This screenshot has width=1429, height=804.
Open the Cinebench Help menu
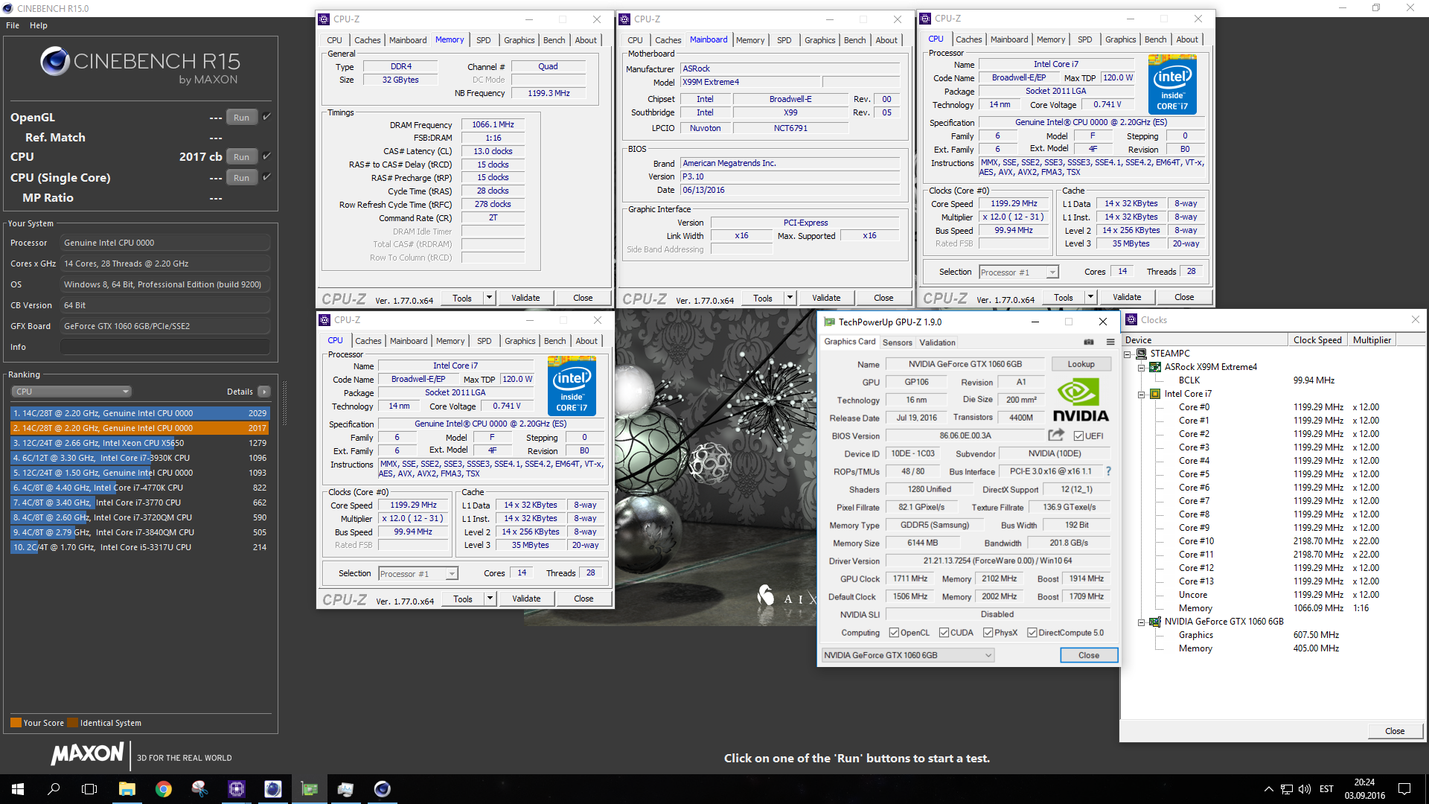coord(39,25)
